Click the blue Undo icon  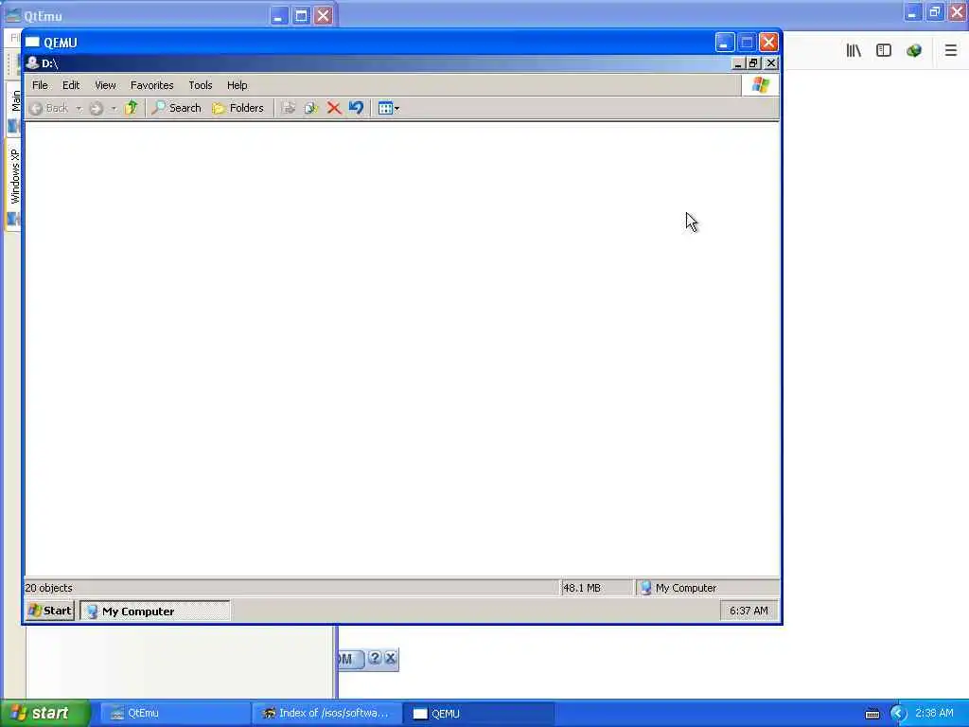point(356,108)
